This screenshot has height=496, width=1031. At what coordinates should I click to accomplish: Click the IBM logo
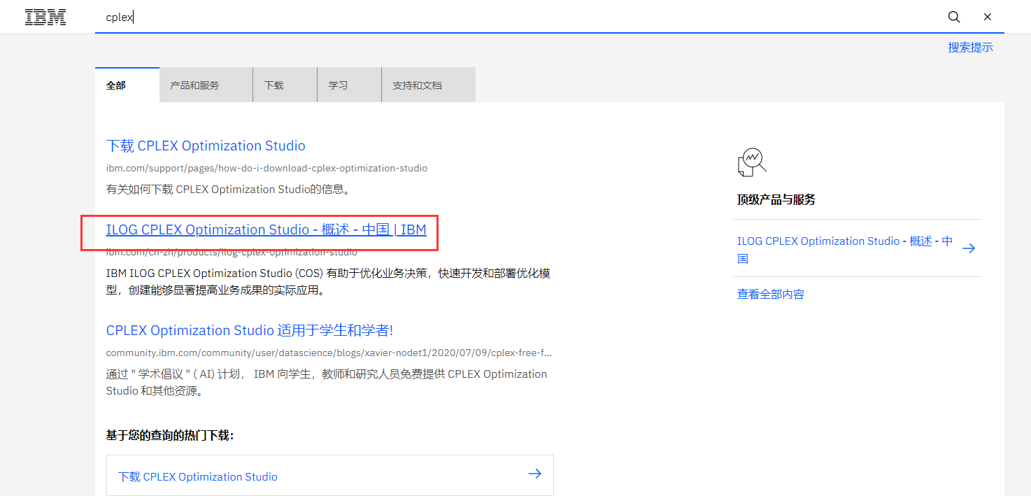coord(45,16)
